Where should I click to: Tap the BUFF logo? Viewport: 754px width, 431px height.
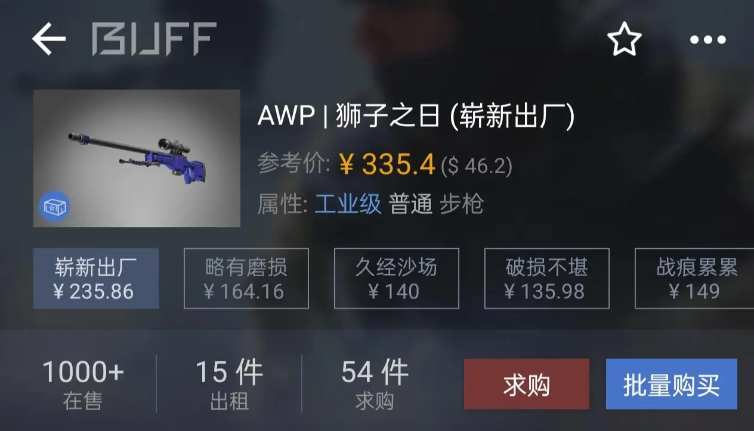click(154, 39)
